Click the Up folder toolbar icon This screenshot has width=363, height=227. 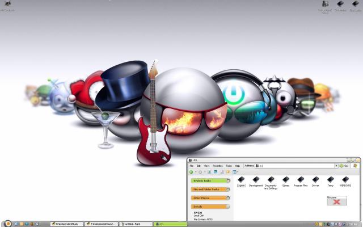coord(209,172)
